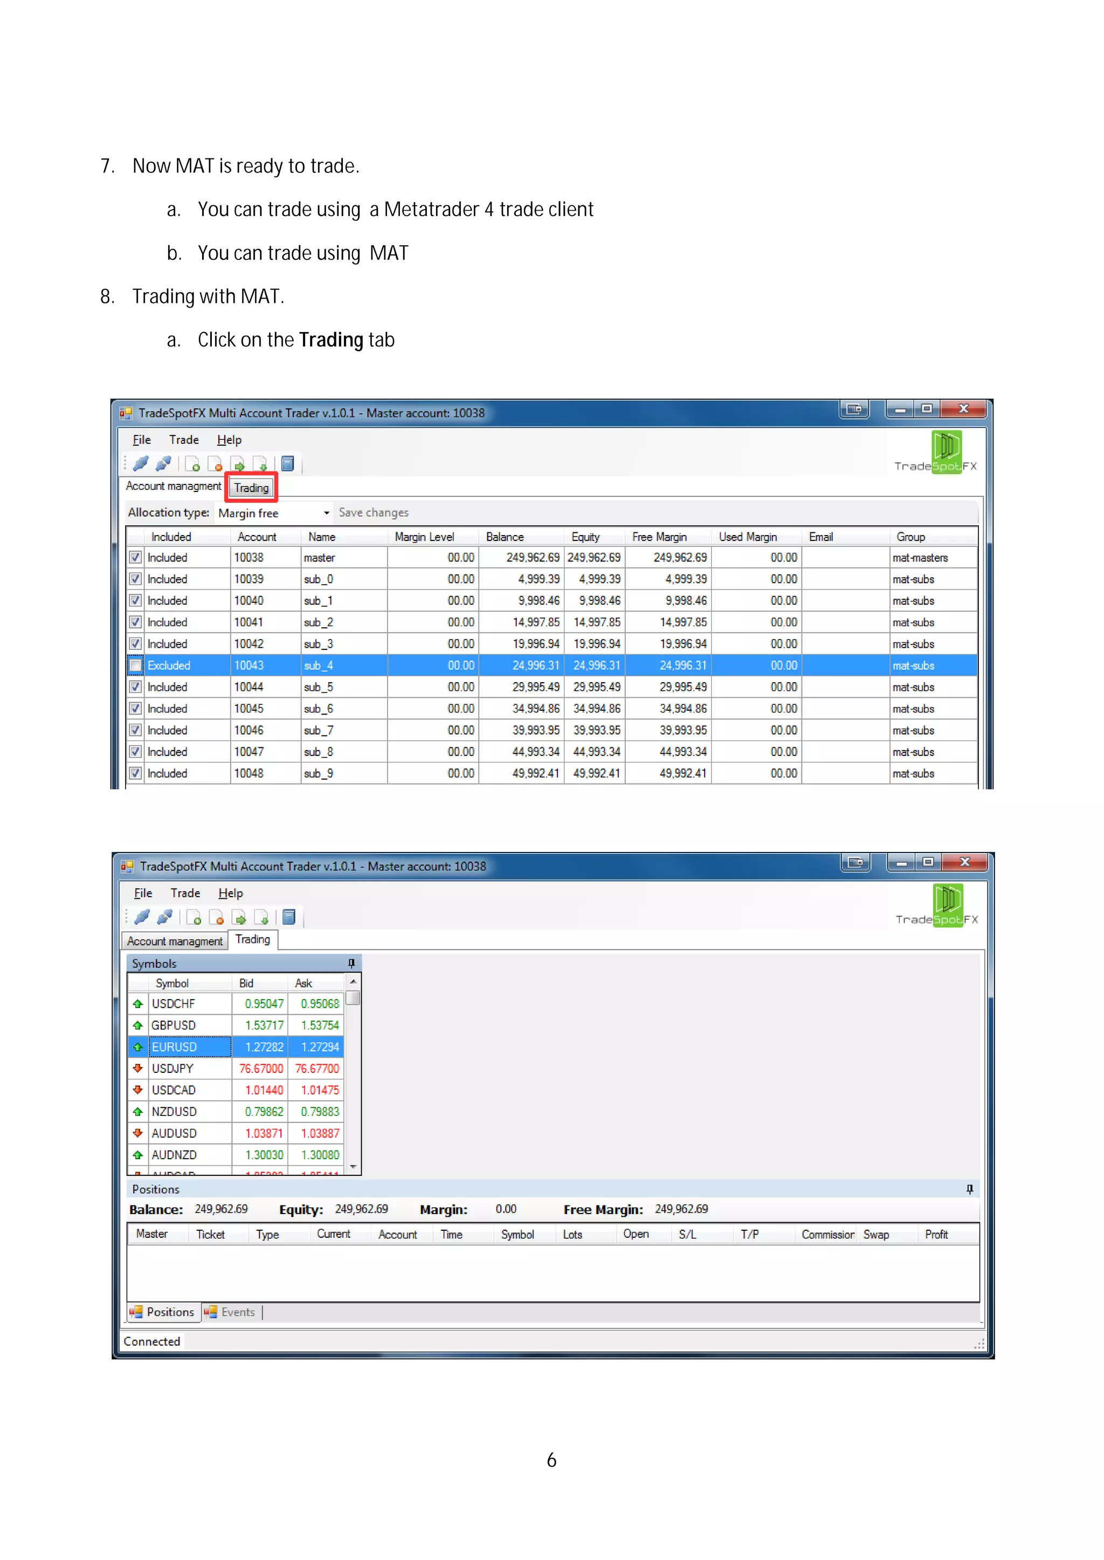The image size is (1104, 1560).
Task: Pin the Symbols panel with its pushpin icon
Action: click(x=351, y=963)
